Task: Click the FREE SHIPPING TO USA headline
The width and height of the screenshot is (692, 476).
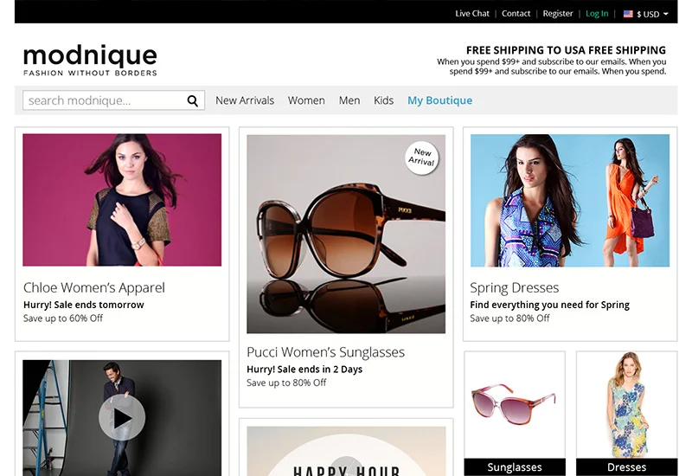Action: click(x=566, y=50)
